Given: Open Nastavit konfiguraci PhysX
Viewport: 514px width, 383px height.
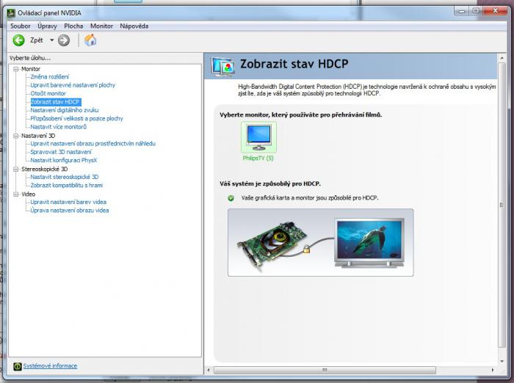Looking at the screenshot, I should coord(64,160).
